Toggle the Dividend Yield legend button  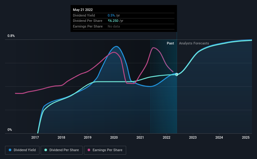pos(22,150)
